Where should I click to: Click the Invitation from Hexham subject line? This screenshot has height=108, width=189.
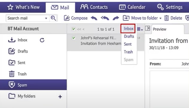101,43
